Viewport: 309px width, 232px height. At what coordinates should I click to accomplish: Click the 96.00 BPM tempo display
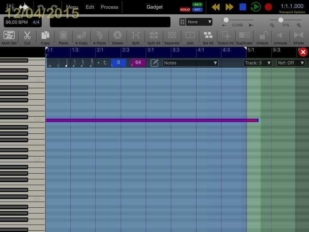pos(17,22)
